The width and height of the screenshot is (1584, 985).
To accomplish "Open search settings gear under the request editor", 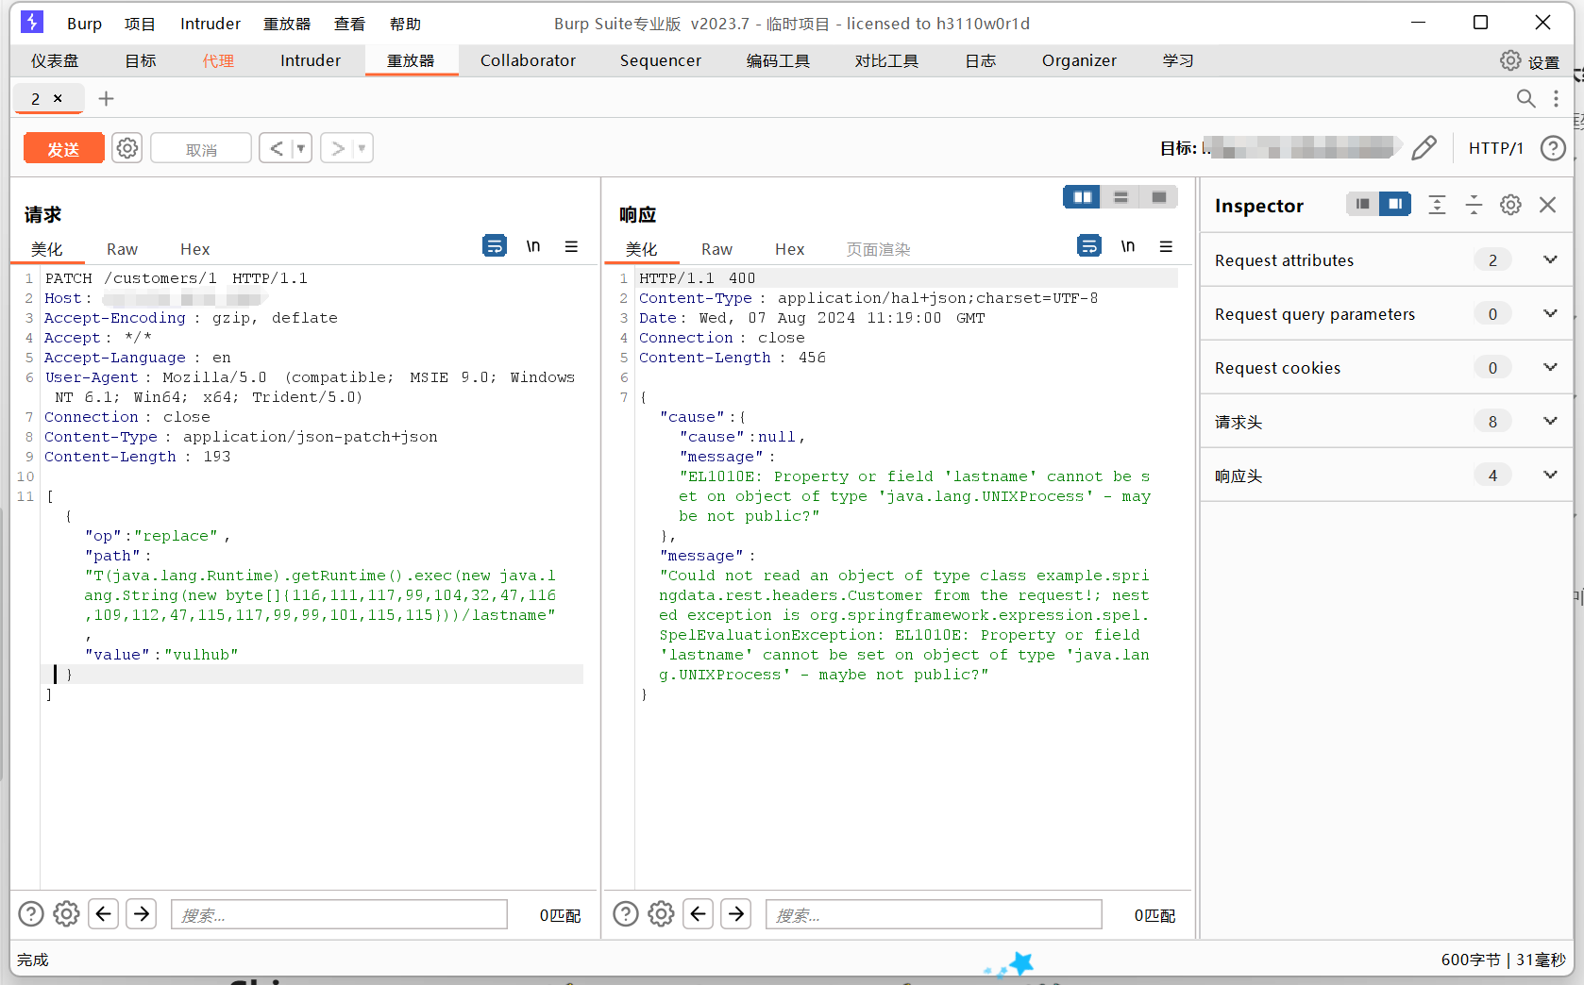I will tap(66, 913).
